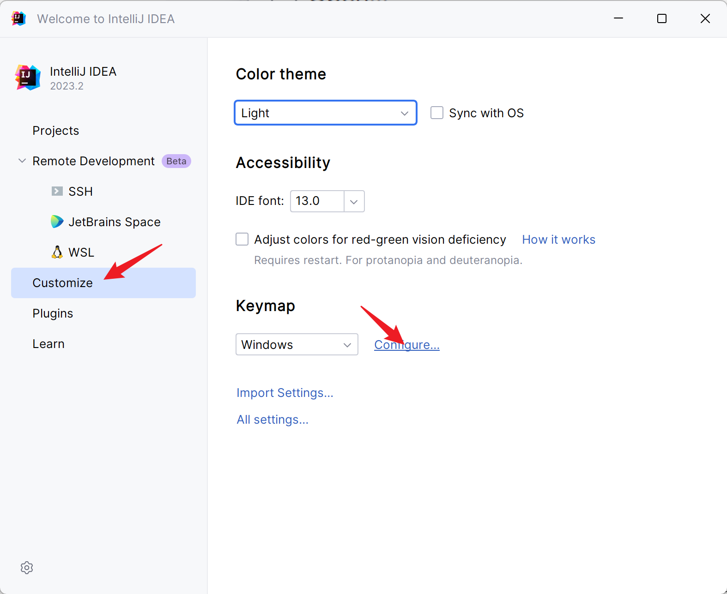Click the Keymap heading

[x=266, y=306]
